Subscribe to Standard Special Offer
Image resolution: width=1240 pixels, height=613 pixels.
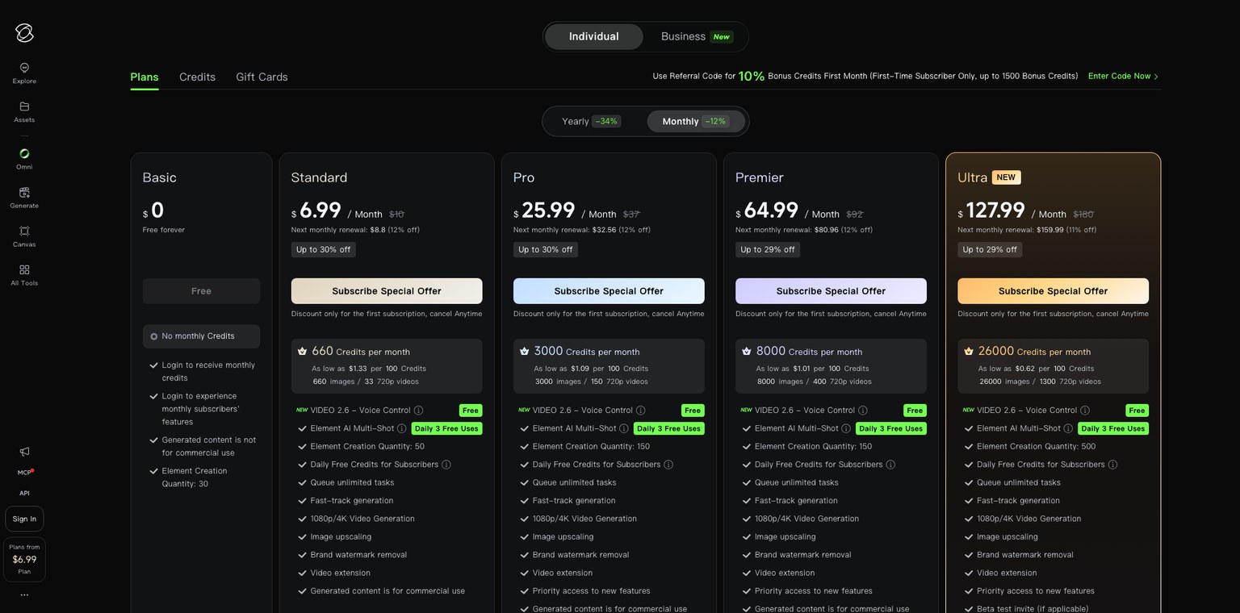click(387, 291)
